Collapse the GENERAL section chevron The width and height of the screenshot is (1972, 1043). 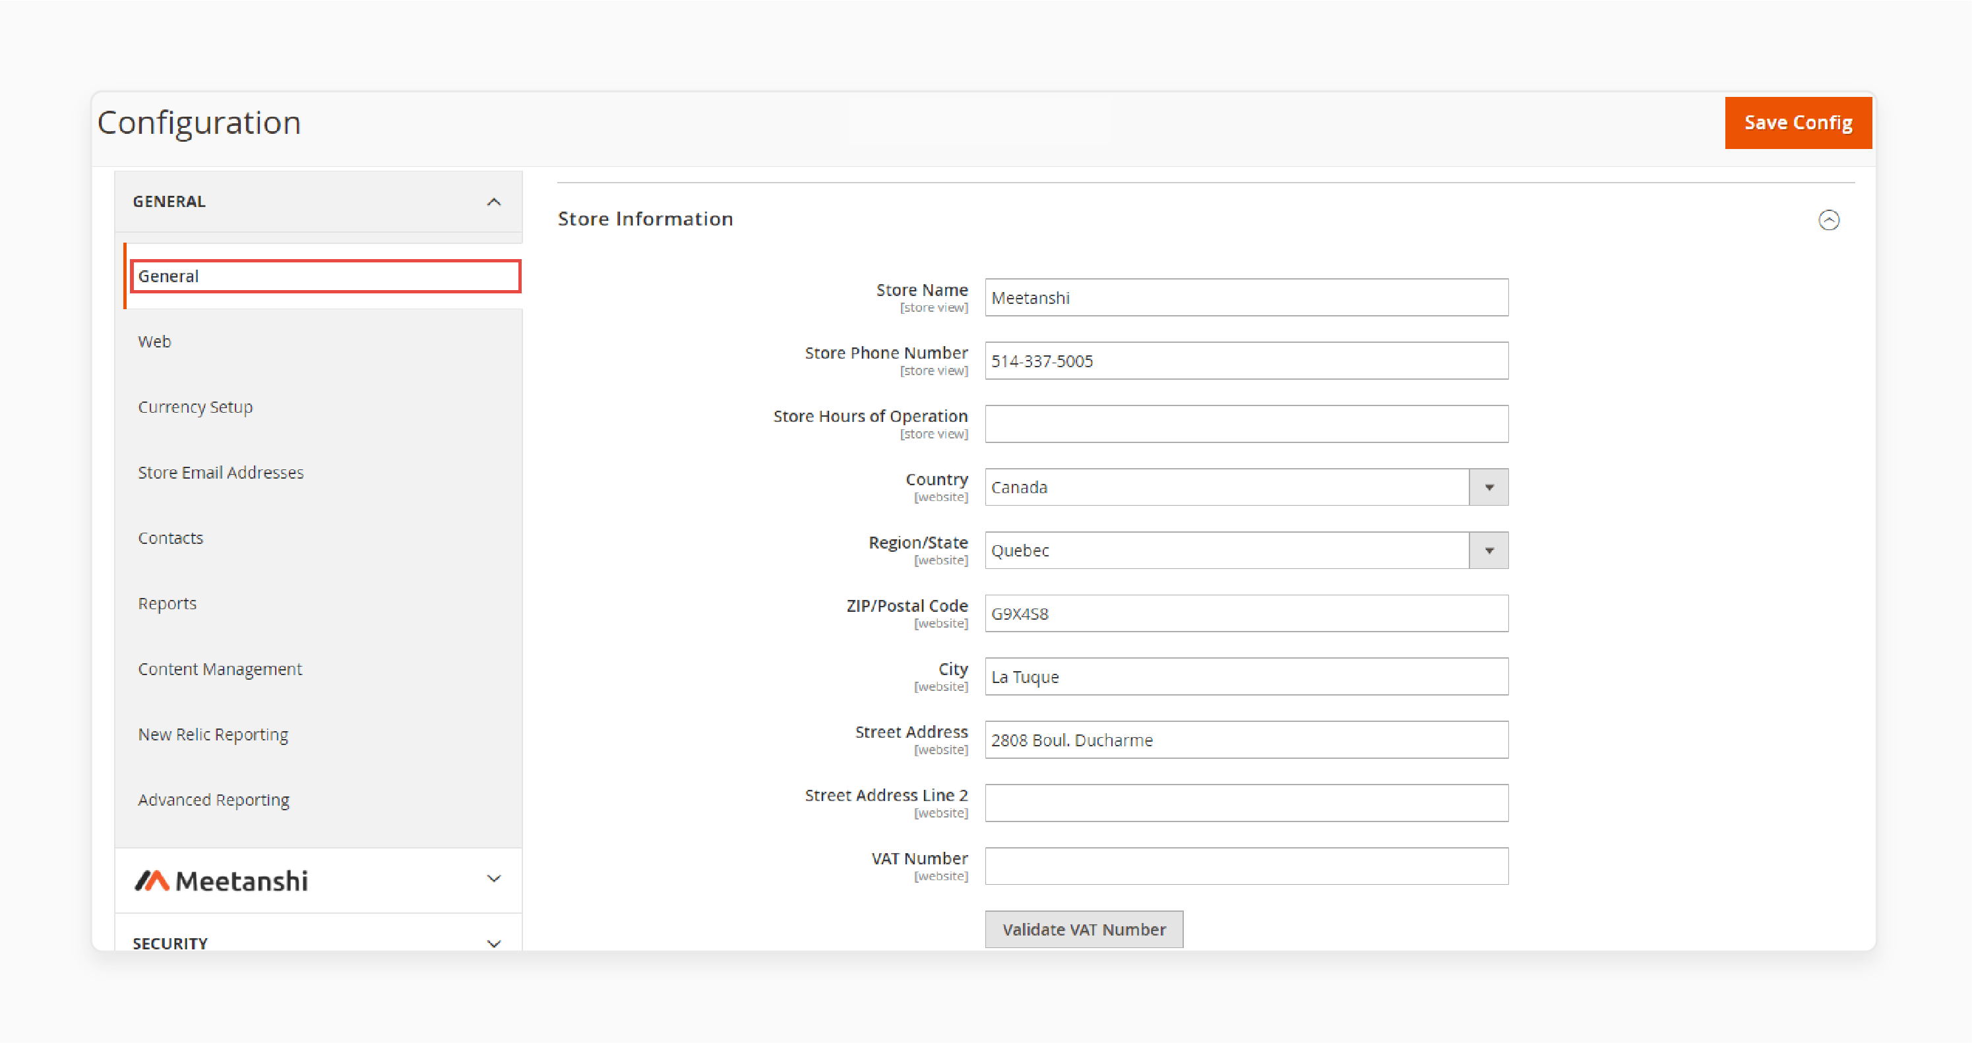pos(494,202)
